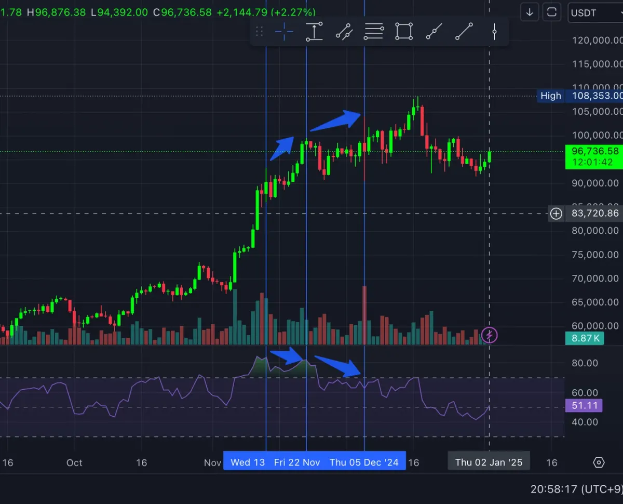Viewport: 623px width, 504px height.
Task: Click the High 108,353.00 price label
Action: coord(579,96)
